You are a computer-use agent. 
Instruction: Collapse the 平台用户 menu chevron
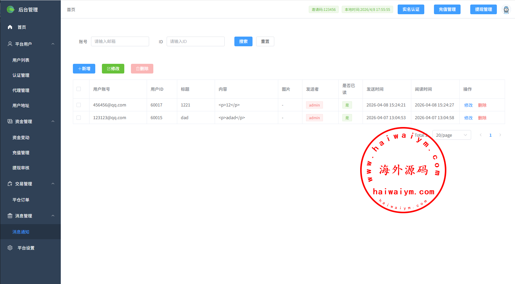(x=53, y=44)
